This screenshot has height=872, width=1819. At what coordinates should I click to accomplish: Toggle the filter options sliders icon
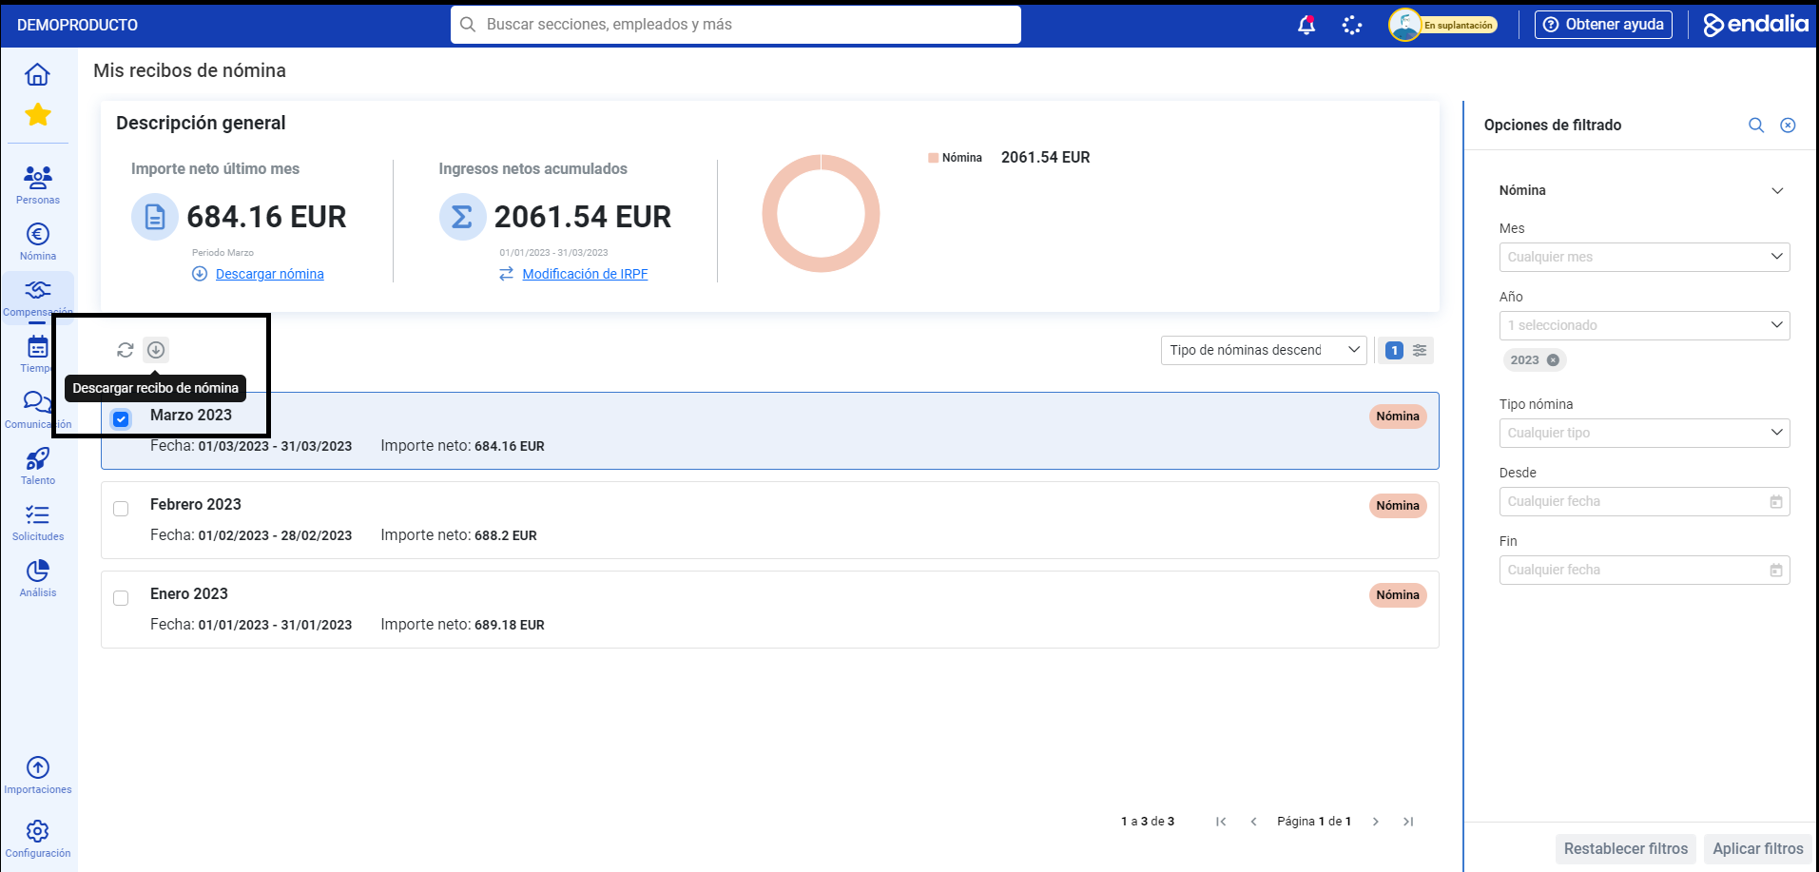1420,350
